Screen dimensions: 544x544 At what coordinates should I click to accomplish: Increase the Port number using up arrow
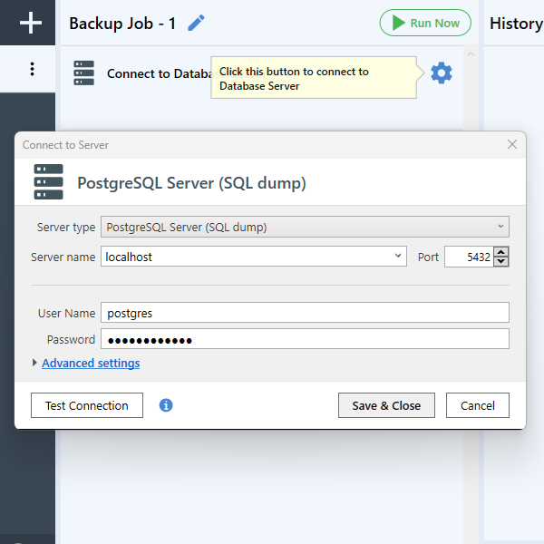click(x=501, y=251)
